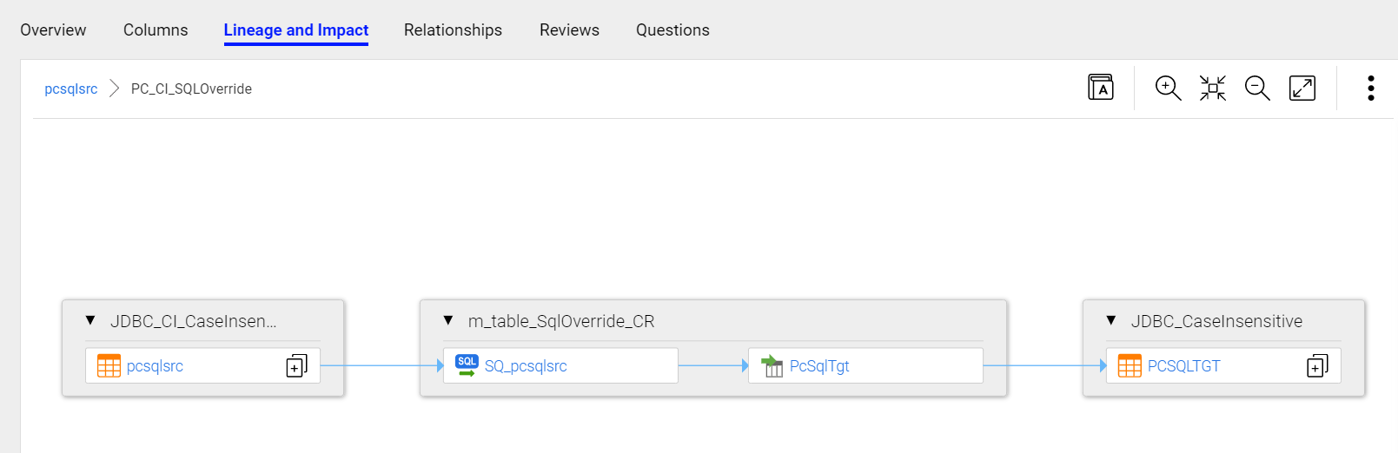
Task: Open the PCSQLTGT table link
Action: [x=1183, y=366]
